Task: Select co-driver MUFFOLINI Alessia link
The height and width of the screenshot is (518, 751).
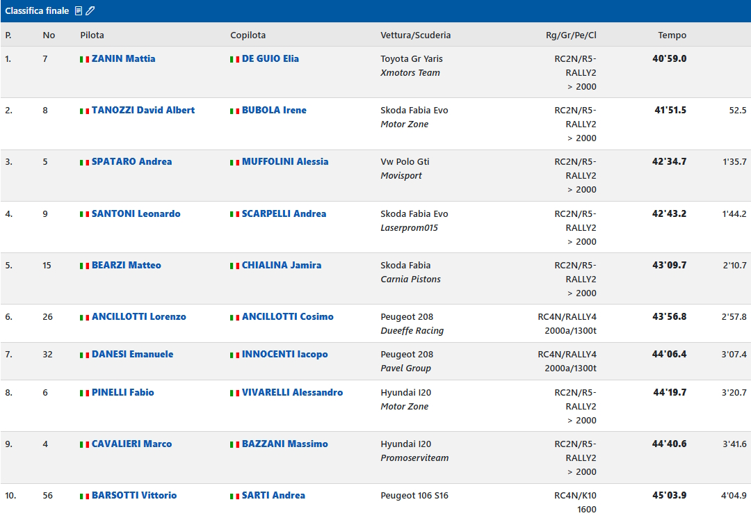Action: 284,162
